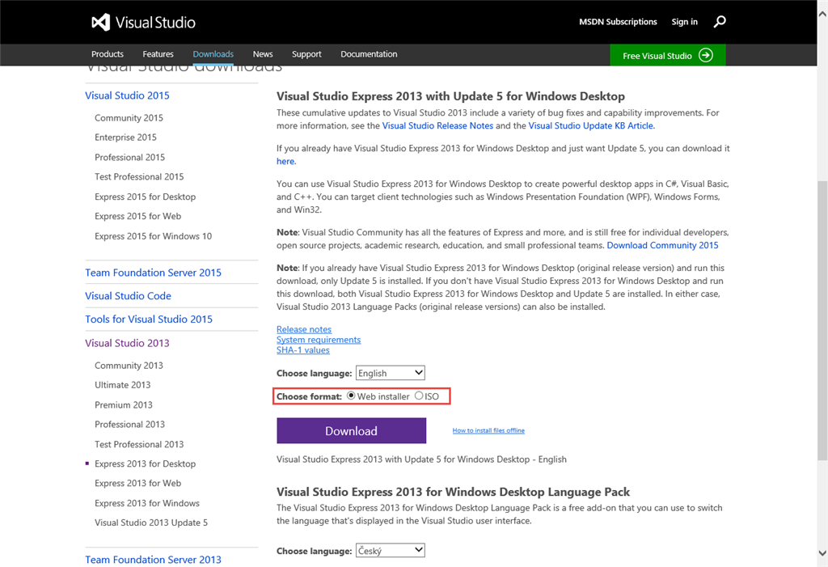Open the Český language pack dropdown
828x567 pixels.
[x=391, y=551]
